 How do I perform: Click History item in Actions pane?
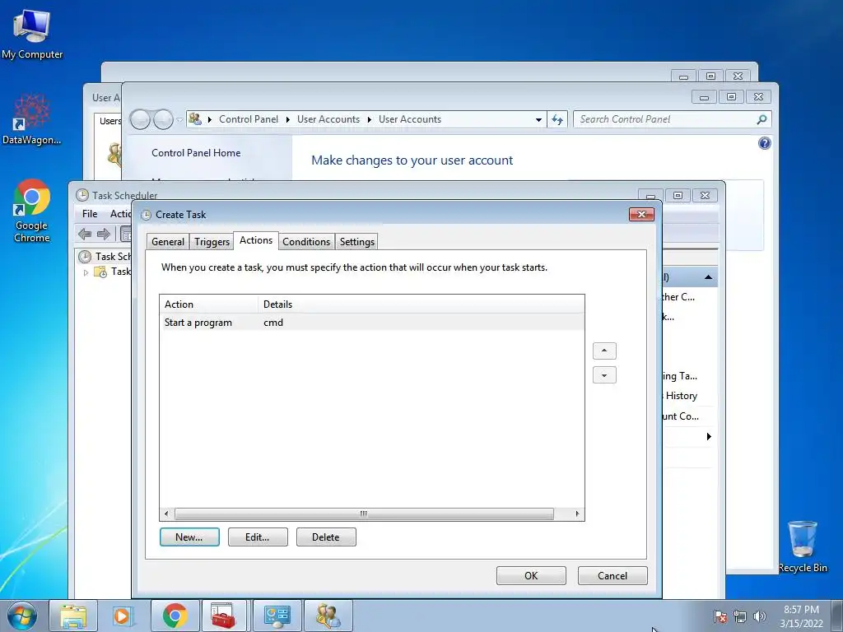681,396
